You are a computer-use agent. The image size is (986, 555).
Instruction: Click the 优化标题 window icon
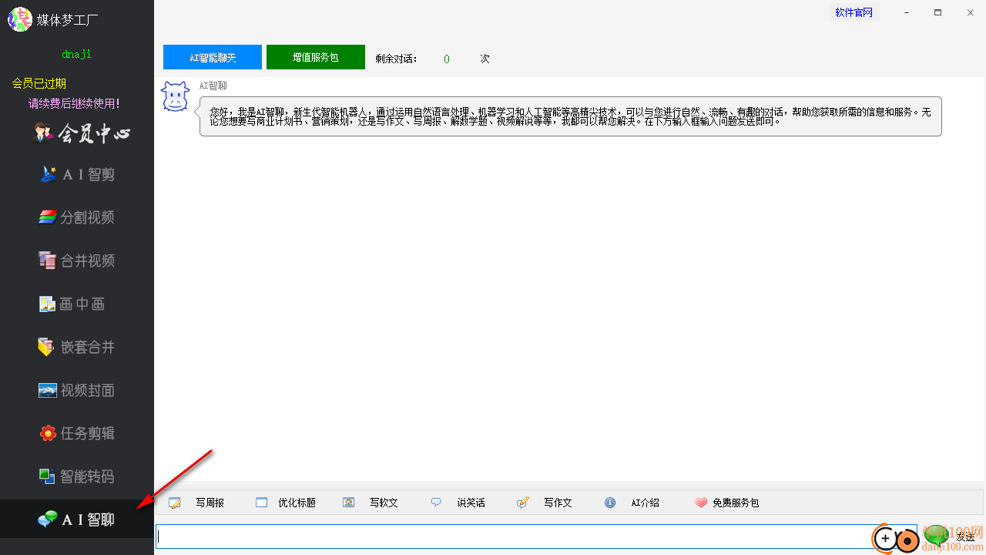click(261, 503)
